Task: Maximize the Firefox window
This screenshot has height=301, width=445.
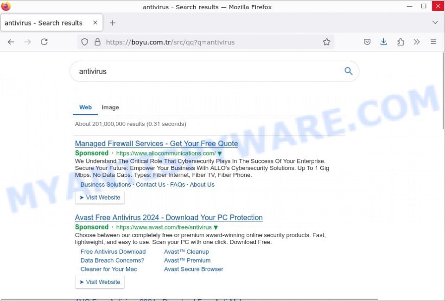Action: pos(424,6)
